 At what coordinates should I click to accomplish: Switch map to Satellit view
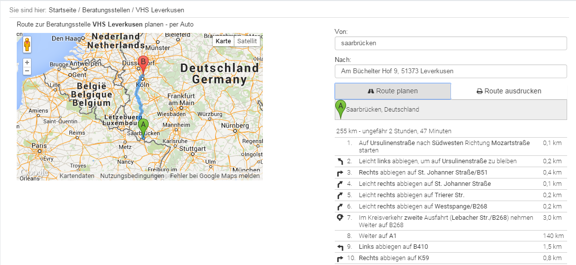tap(247, 41)
